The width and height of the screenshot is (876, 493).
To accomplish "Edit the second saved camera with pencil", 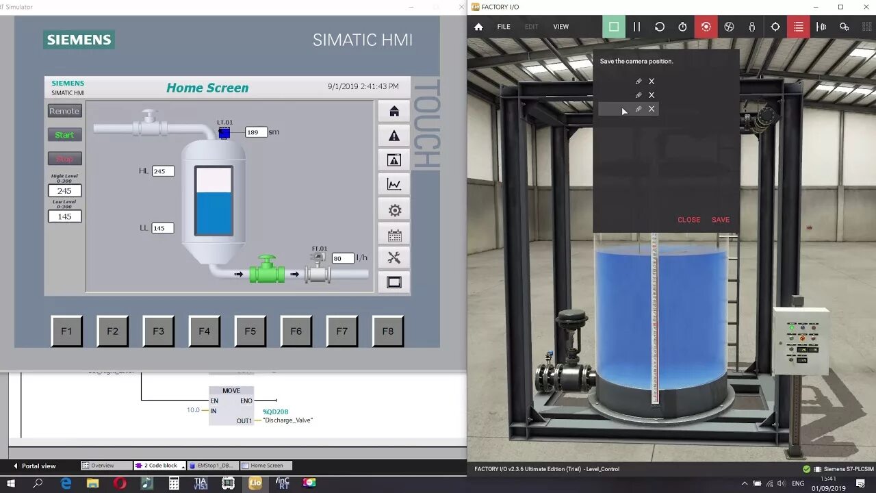I will pyautogui.click(x=639, y=95).
